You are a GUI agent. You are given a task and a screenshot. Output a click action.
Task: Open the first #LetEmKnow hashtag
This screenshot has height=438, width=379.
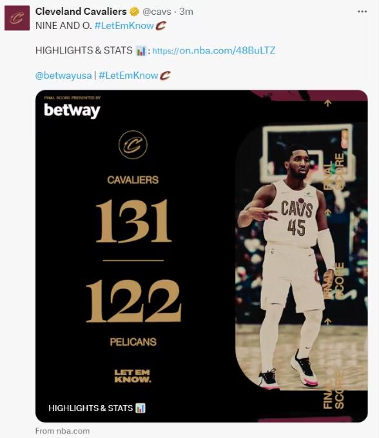(x=124, y=26)
